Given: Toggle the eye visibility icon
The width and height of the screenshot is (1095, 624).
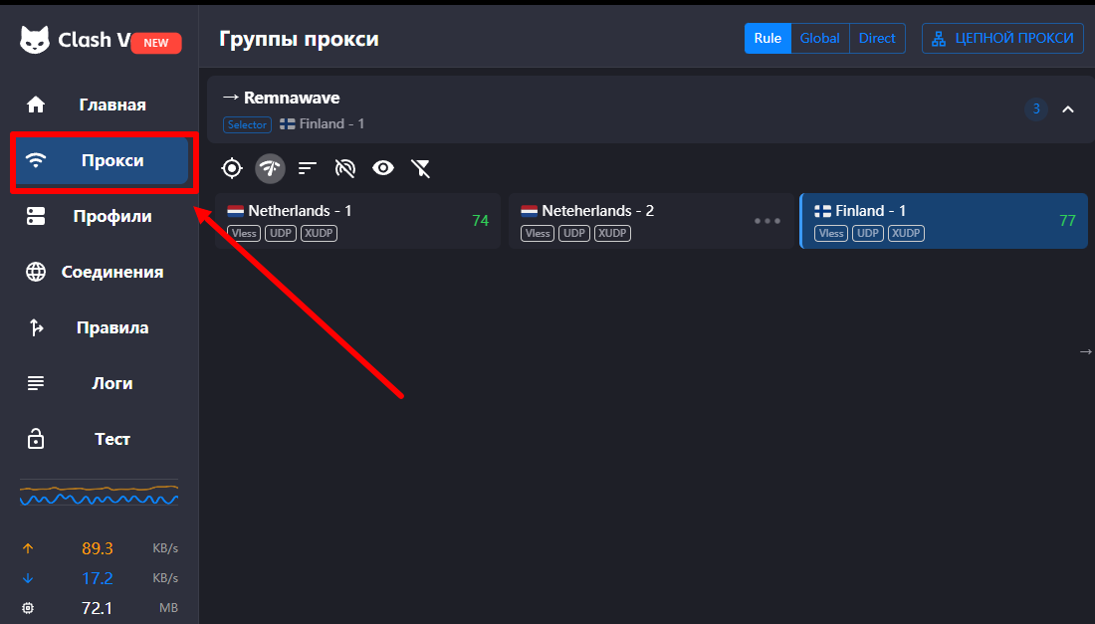Looking at the screenshot, I should (382, 168).
